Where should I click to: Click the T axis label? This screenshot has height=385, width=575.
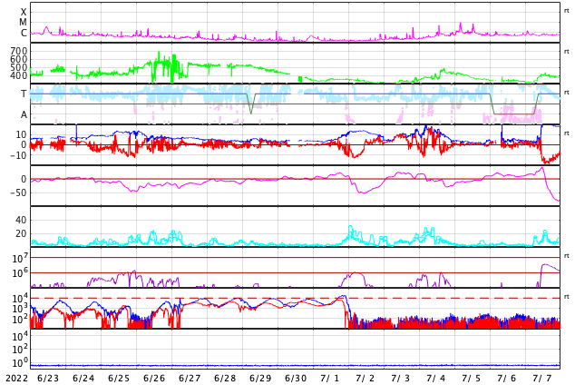(24, 94)
